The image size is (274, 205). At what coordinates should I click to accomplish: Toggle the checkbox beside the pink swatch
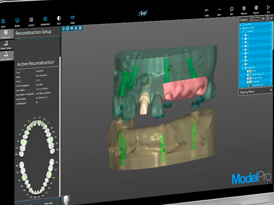[248, 78]
